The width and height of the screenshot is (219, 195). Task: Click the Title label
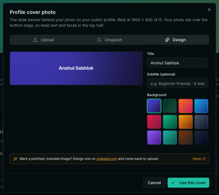coord(150,54)
